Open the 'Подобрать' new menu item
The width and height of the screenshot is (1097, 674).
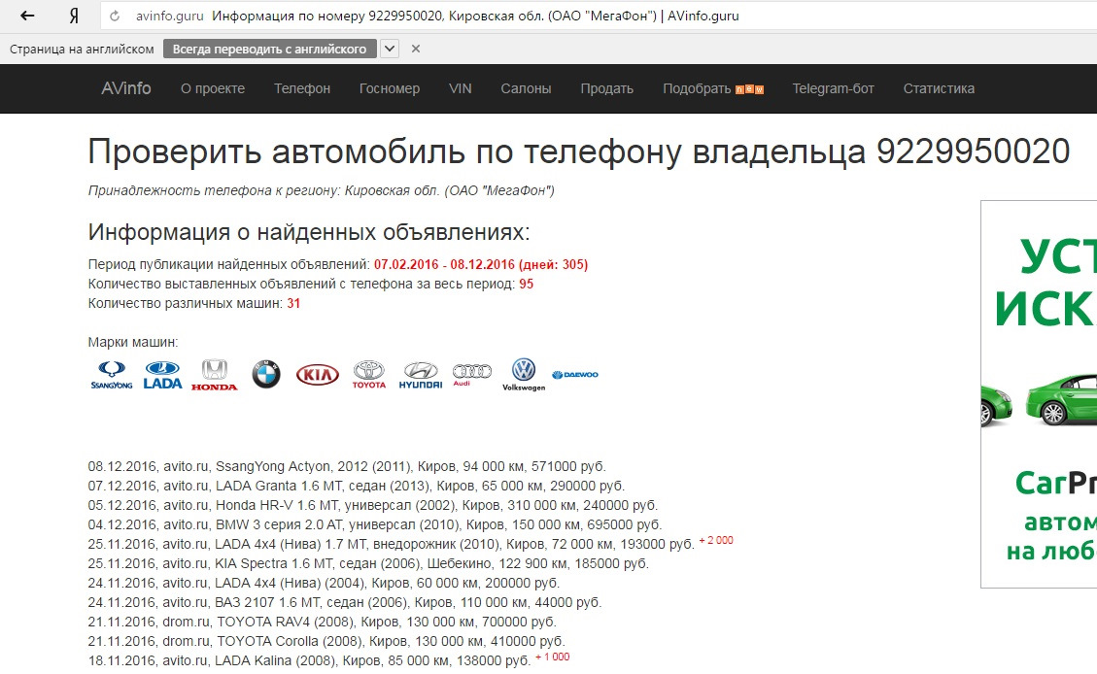713,88
